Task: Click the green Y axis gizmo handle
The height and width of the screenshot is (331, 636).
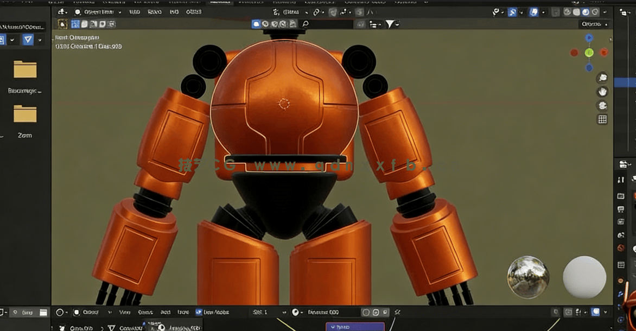Action: click(589, 52)
